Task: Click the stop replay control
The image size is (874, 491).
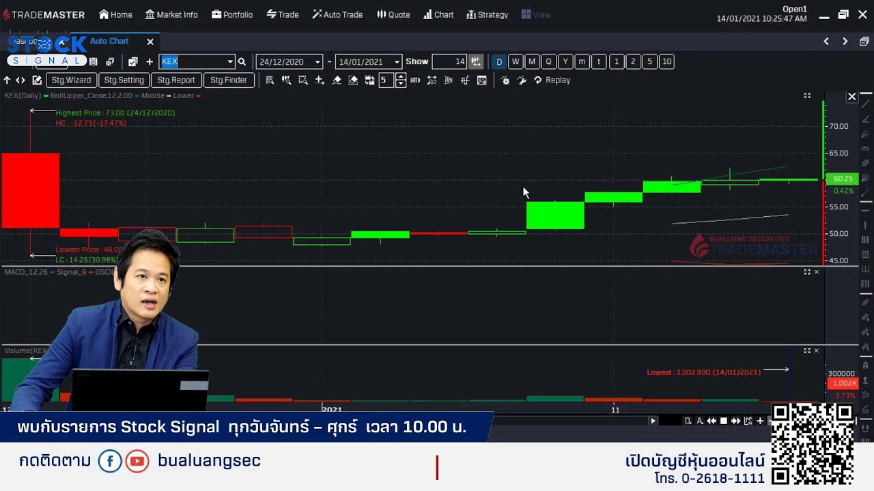Action: [x=724, y=421]
